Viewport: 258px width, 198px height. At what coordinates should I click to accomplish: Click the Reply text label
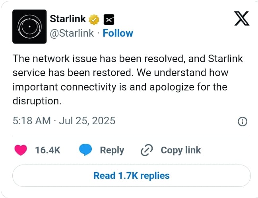(x=112, y=150)
